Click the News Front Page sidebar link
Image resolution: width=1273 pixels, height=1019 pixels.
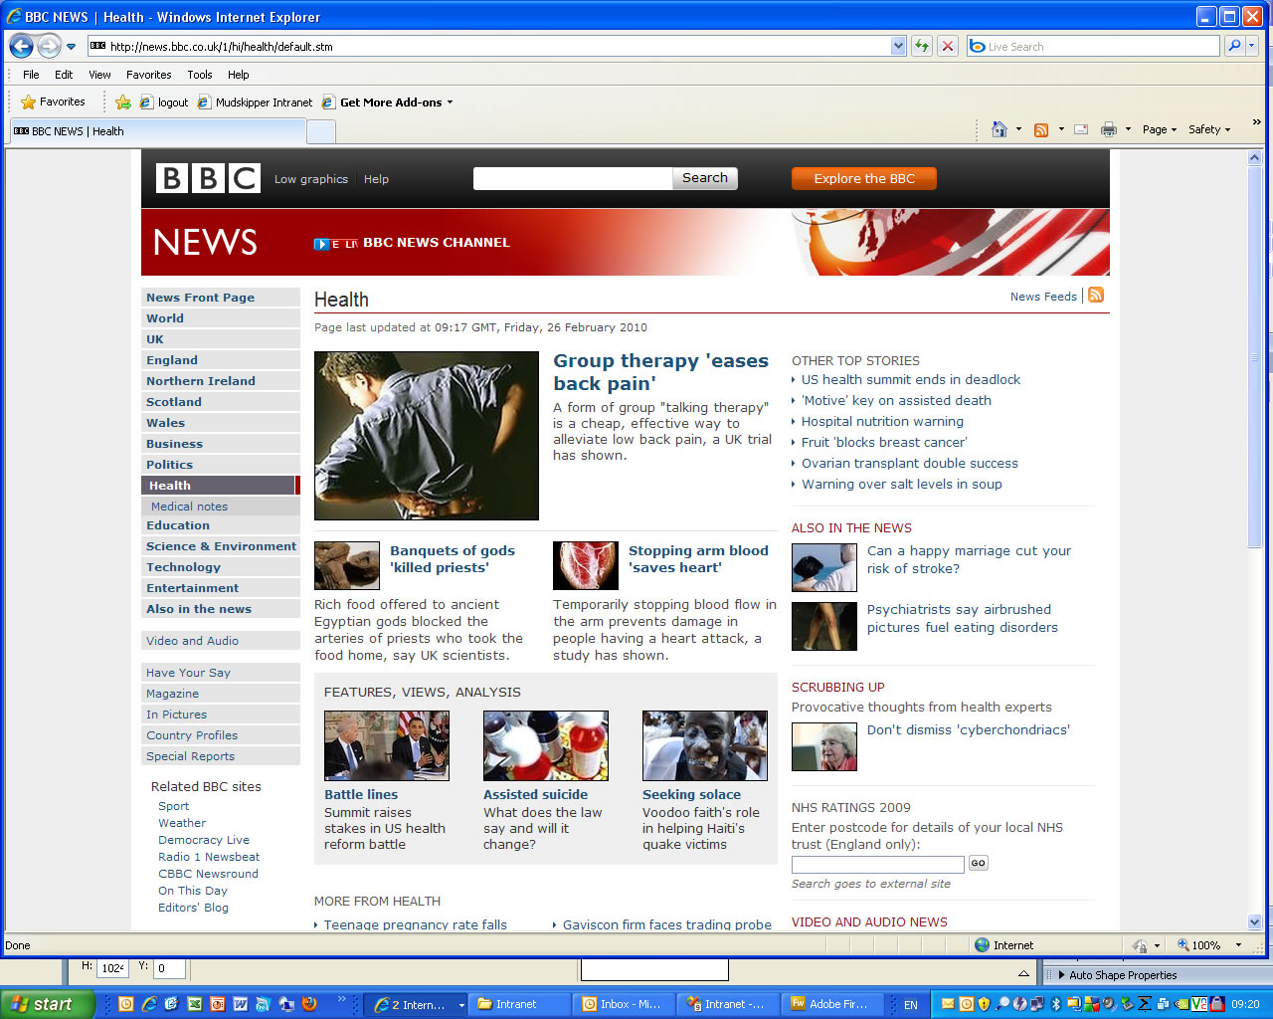click(x=200, y=298)
